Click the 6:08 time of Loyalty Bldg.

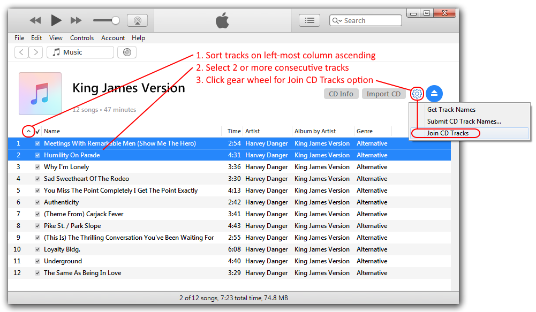point(234,249)
